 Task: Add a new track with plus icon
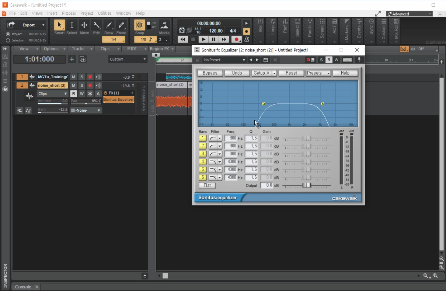pos(72,59)
